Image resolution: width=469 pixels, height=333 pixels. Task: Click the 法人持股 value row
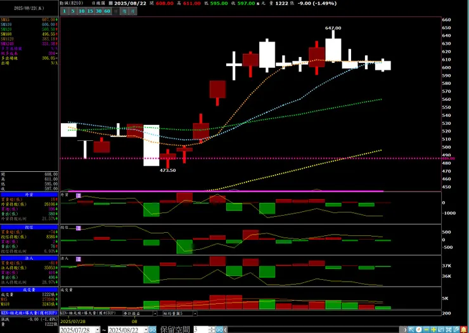point(29,268)
